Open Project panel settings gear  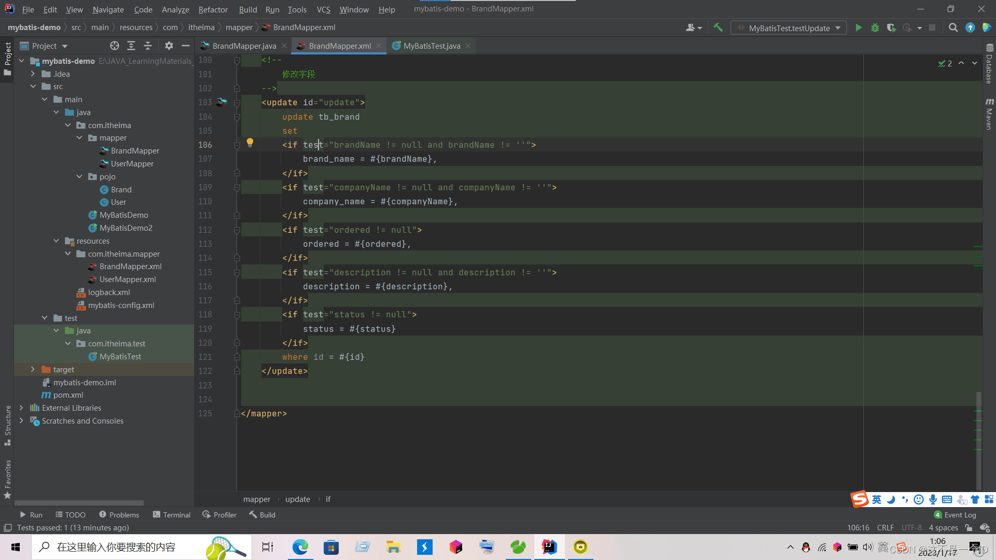point(169,46)
